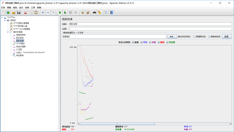This screenshot has width=234, height=132.
Task: Click the 配置 configure button
Action: pyautogui.click(x=227, y=37)
